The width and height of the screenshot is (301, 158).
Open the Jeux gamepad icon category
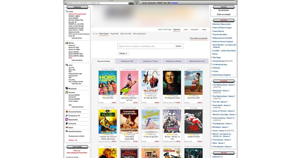[x=67, y=65]
